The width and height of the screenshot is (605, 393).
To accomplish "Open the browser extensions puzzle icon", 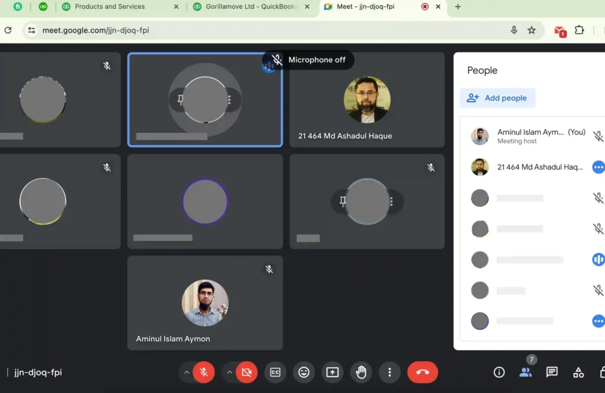I will click(x=579, y=30).
